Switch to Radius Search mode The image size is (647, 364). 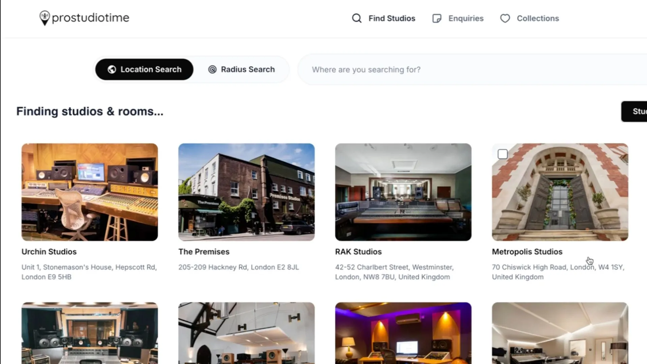241,69
